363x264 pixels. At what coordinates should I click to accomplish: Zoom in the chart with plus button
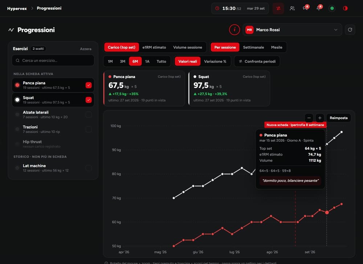(x=320, y=118)
